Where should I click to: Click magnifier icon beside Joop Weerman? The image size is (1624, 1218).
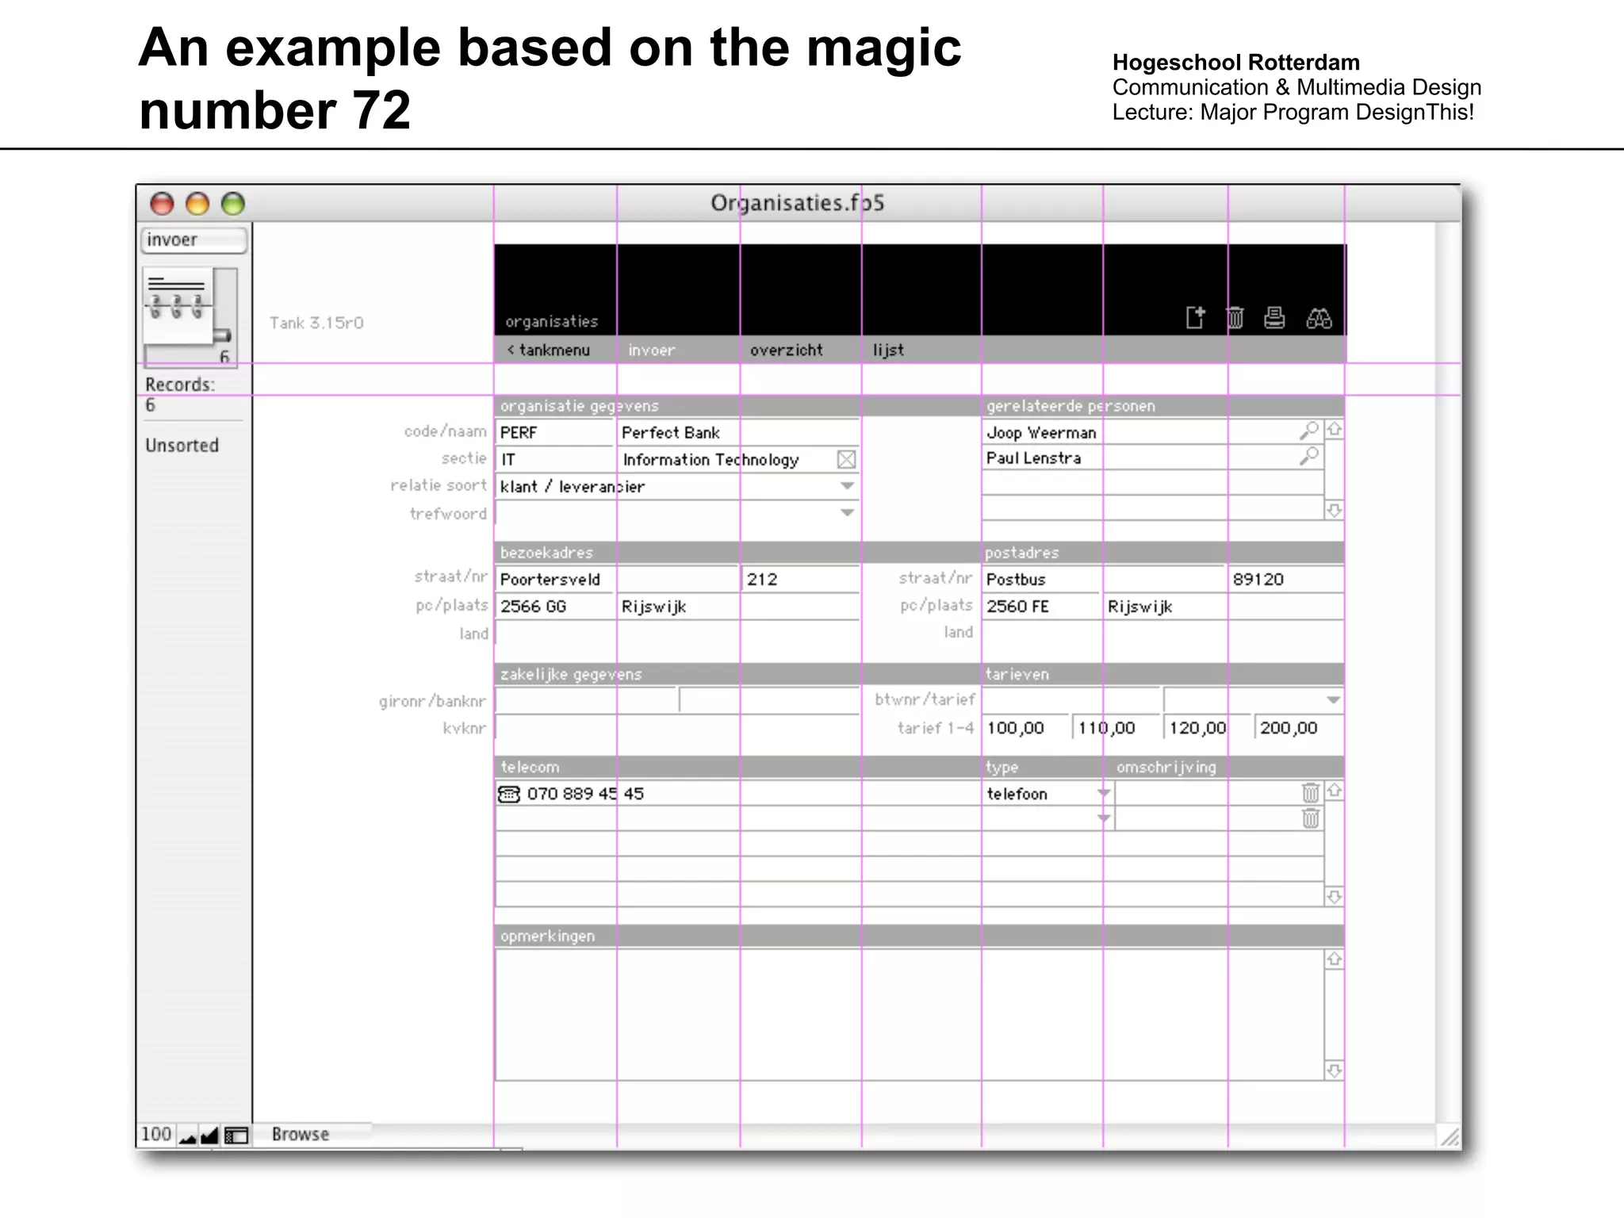click(1309, 431)
